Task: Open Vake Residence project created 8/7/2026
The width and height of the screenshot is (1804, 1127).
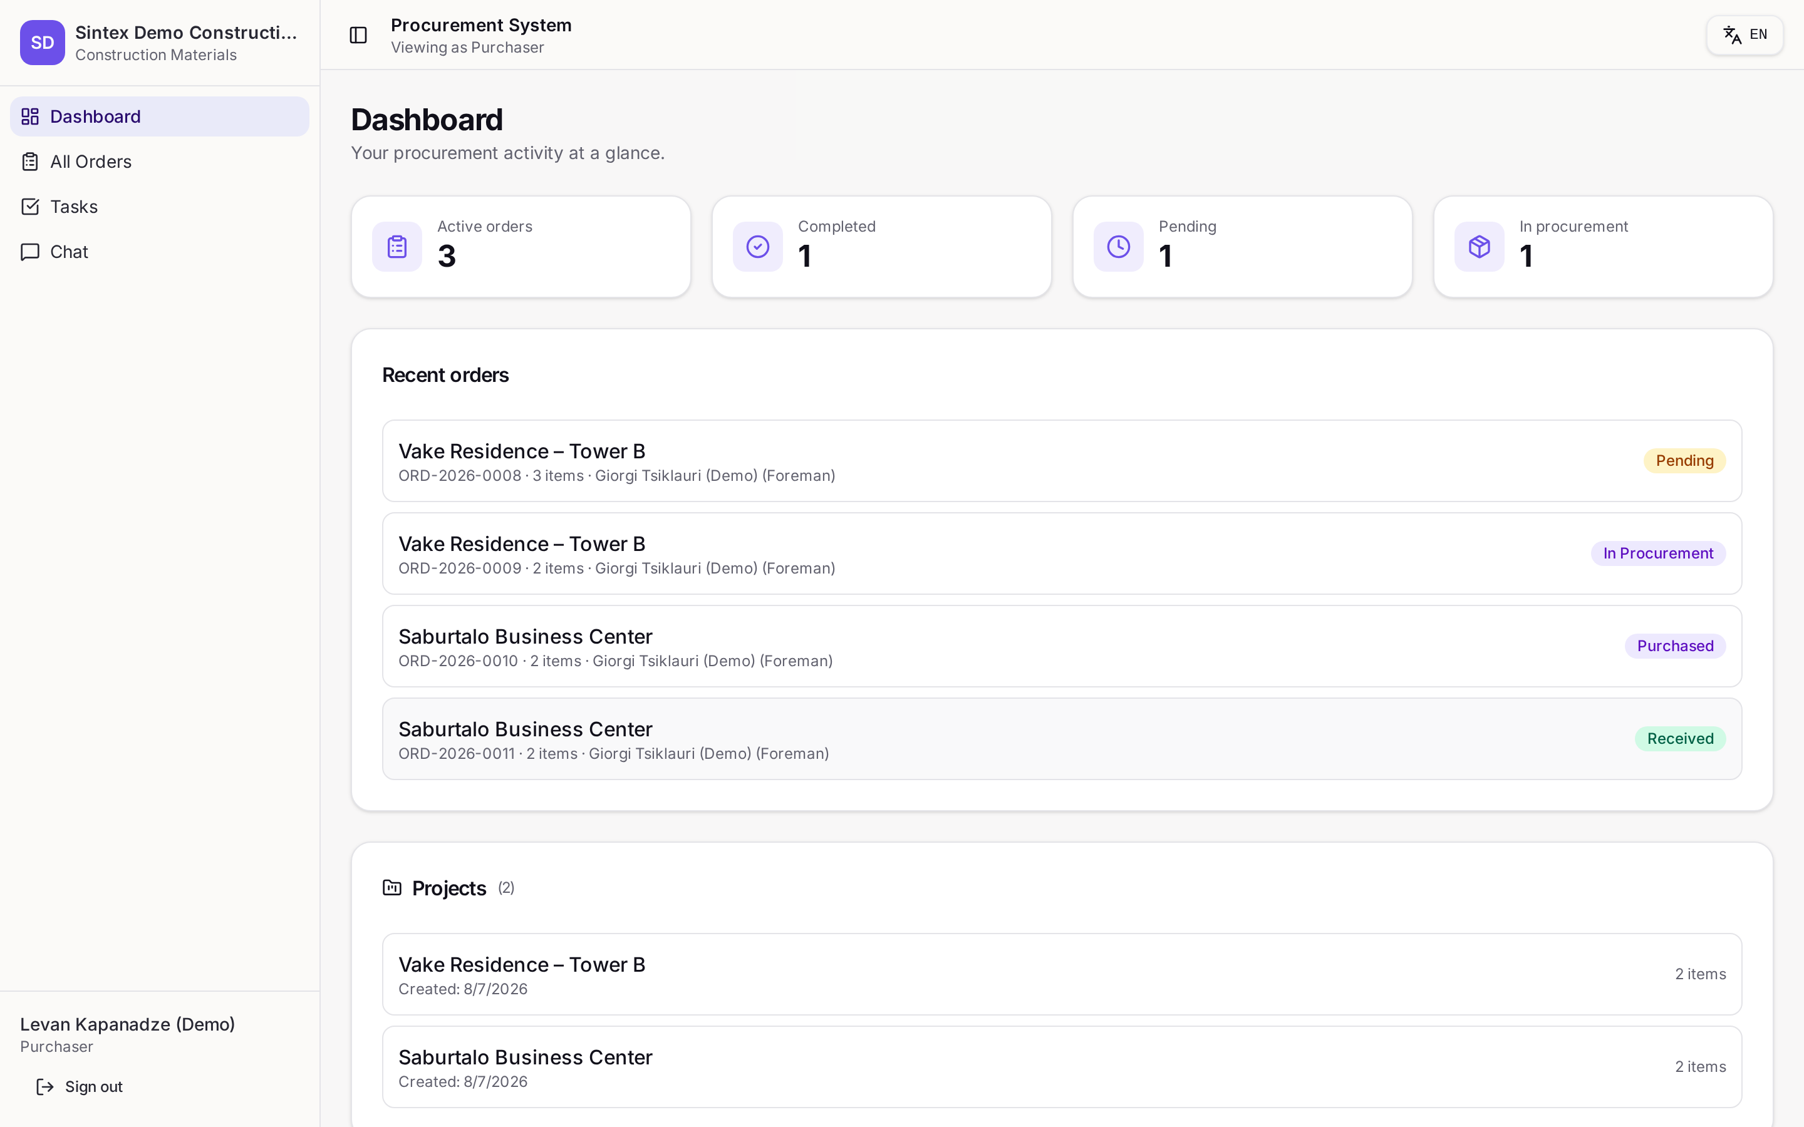Action: click(1062, 974)
